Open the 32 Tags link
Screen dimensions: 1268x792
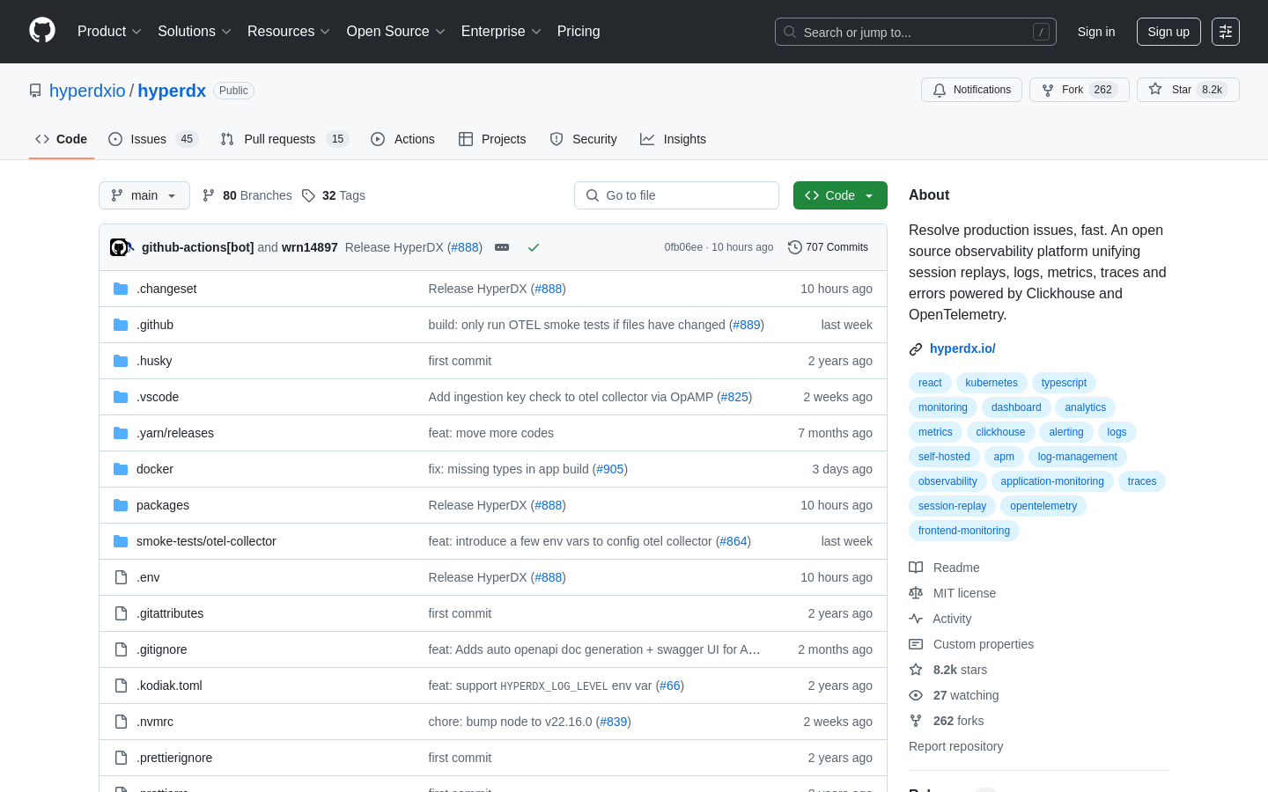pos(333,195)
